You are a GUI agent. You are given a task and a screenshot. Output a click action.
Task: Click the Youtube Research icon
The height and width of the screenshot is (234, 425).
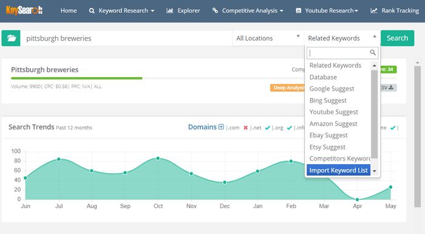(x=299, y=10)
